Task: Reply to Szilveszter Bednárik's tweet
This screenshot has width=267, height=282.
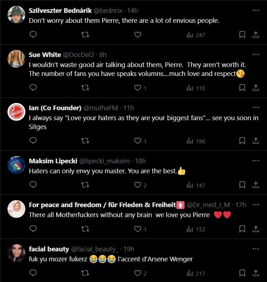Action: [x=33, y=35]
